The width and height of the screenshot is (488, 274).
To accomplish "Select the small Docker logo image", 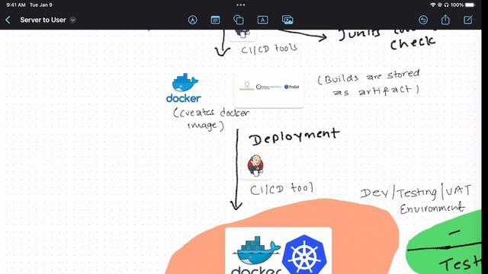I will 184,88.
